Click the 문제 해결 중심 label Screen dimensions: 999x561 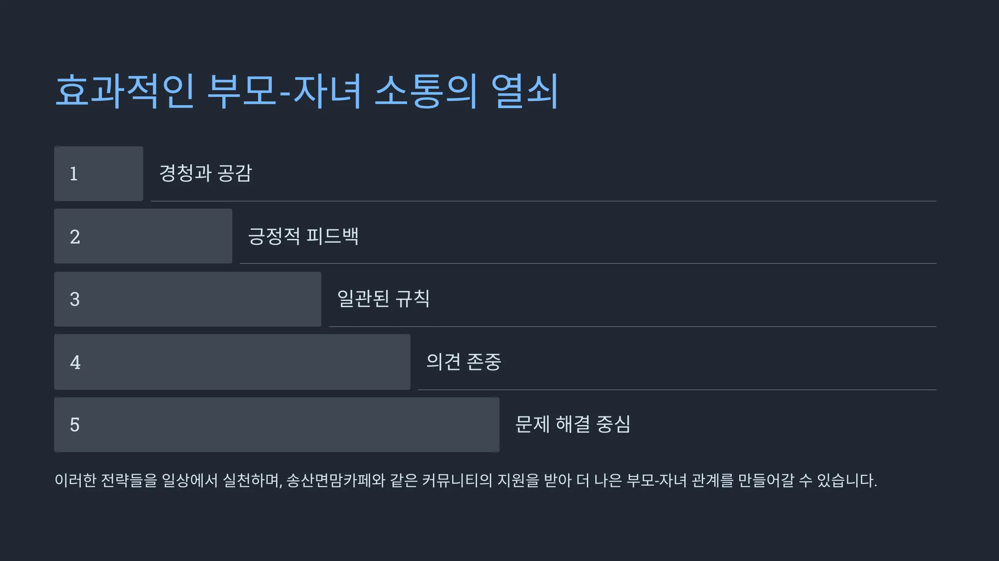point(573,424)
